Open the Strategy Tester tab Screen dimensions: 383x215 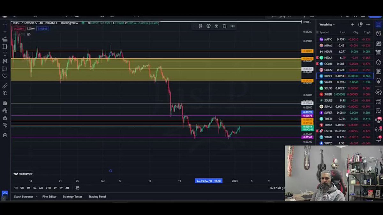(72, 197)
